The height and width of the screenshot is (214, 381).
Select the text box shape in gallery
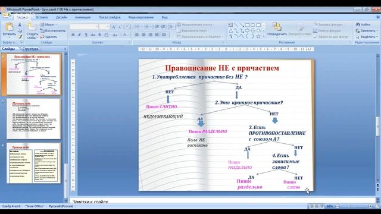[x=230, y=25]
